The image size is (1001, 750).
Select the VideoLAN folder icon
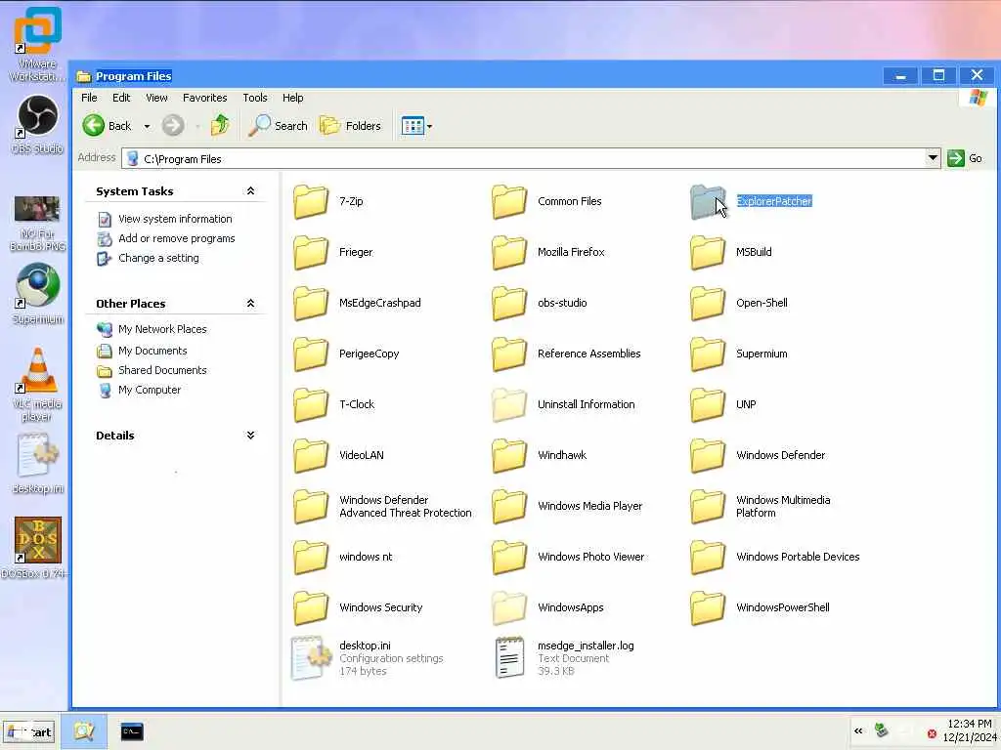311,455
